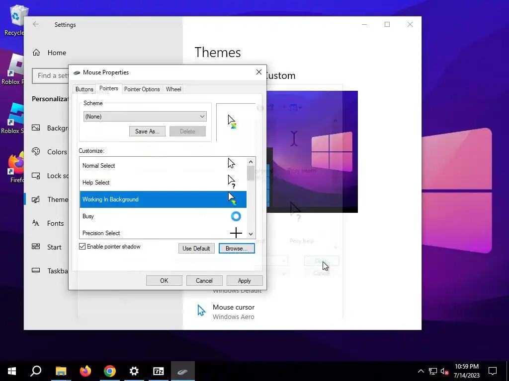The height and width of the screenshot is (381, 509).
Task: Click the muted volume tray icon
Action: coord(444,371)
